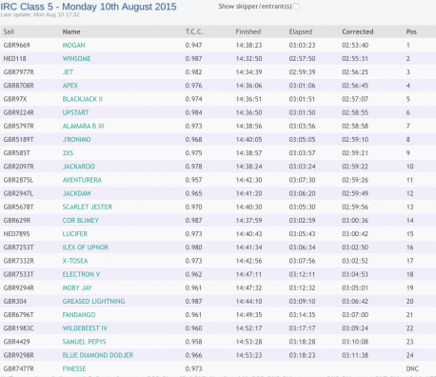The width and height of the screenshot is (436, 377).
Task: Open the 2XS boat link
Action: pos(68,153)
